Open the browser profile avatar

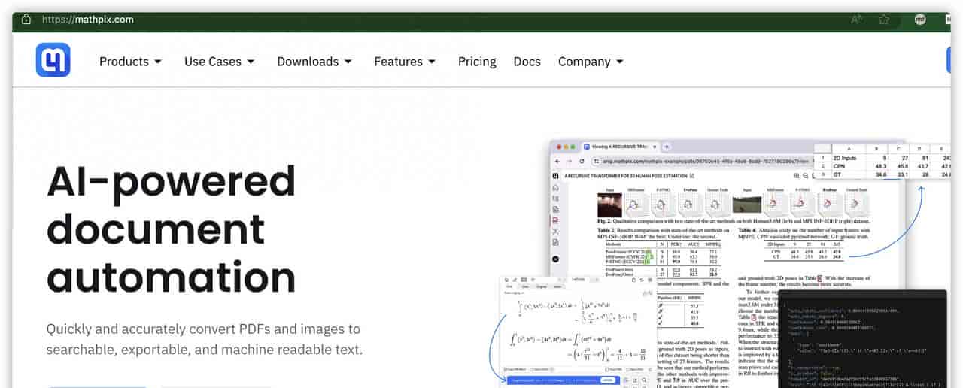point(919,20)
